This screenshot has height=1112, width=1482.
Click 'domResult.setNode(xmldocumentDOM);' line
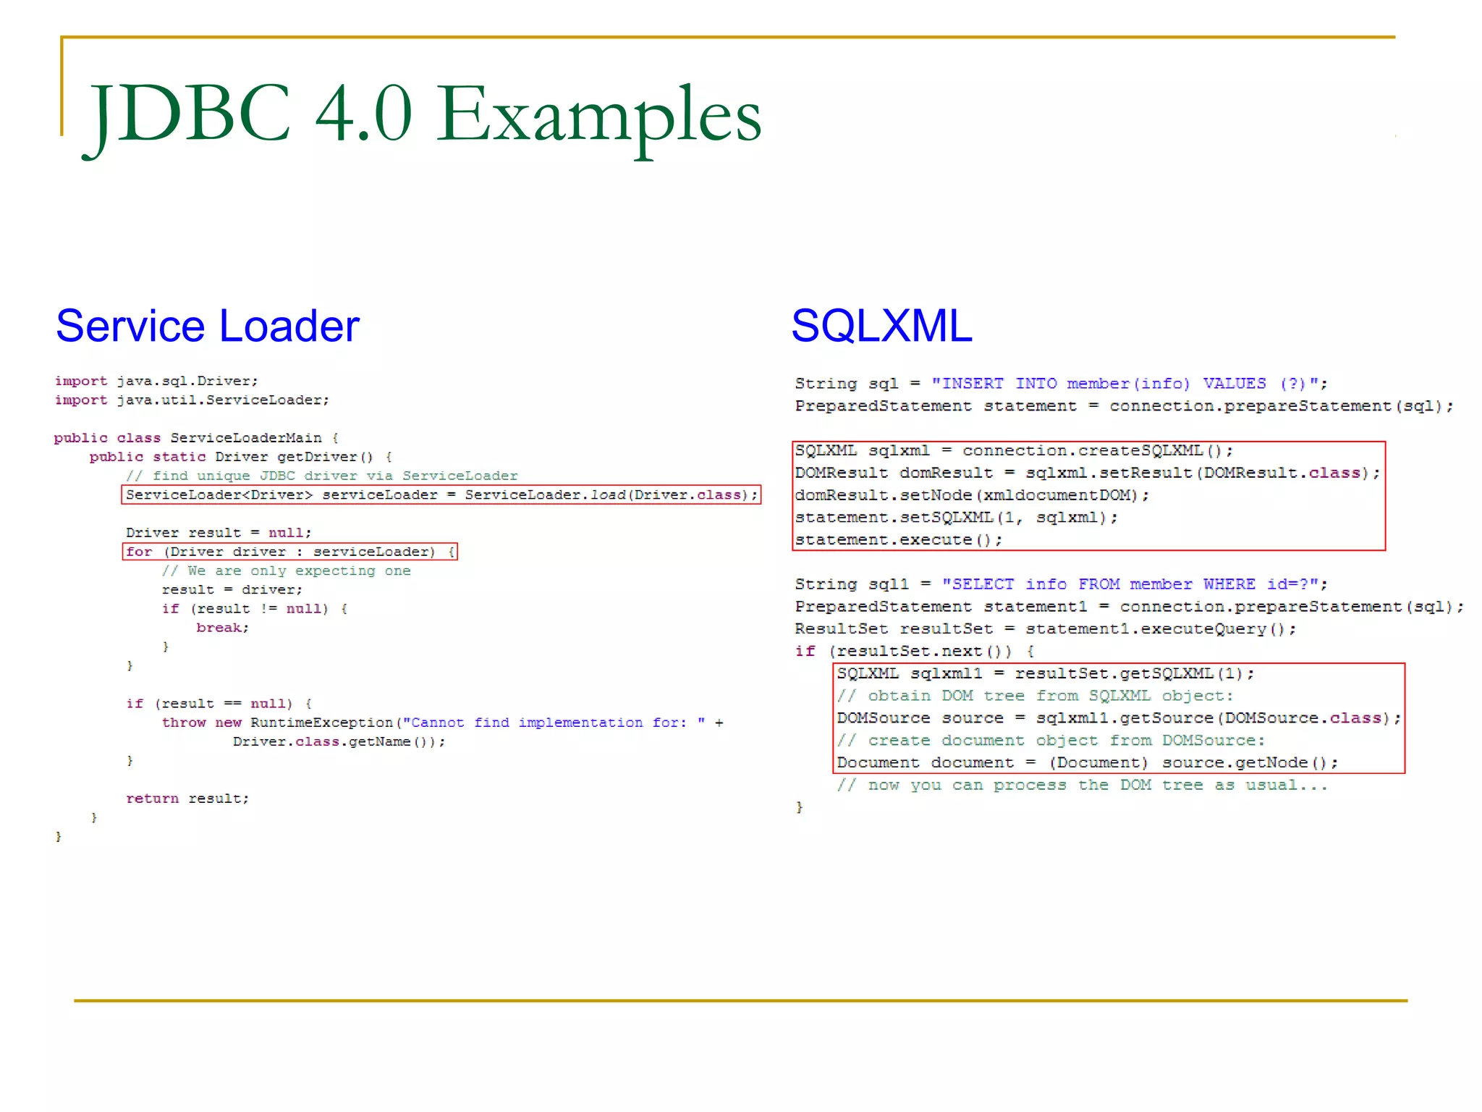point(973,495)
